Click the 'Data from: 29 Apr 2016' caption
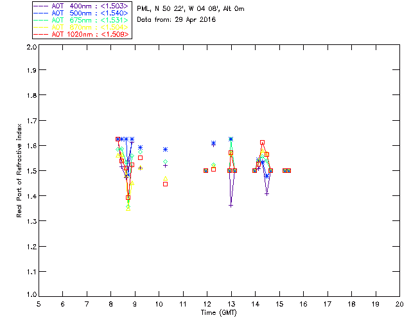 click(x=177, y=20)
